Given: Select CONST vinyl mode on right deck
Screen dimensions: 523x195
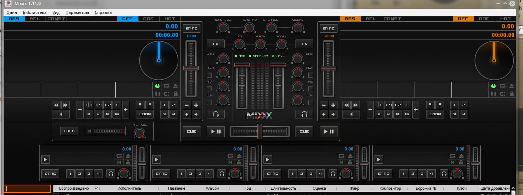Looking at the screenshot, I should coord(392,19).
